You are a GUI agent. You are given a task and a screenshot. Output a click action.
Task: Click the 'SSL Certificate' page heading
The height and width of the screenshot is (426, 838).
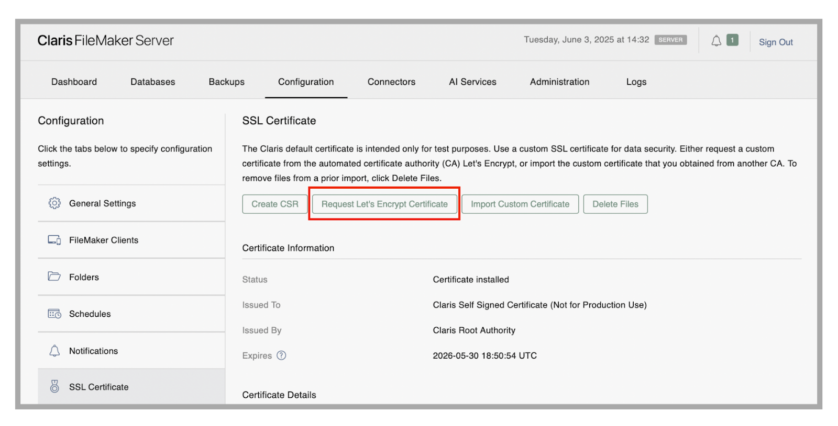coord(279,121)
